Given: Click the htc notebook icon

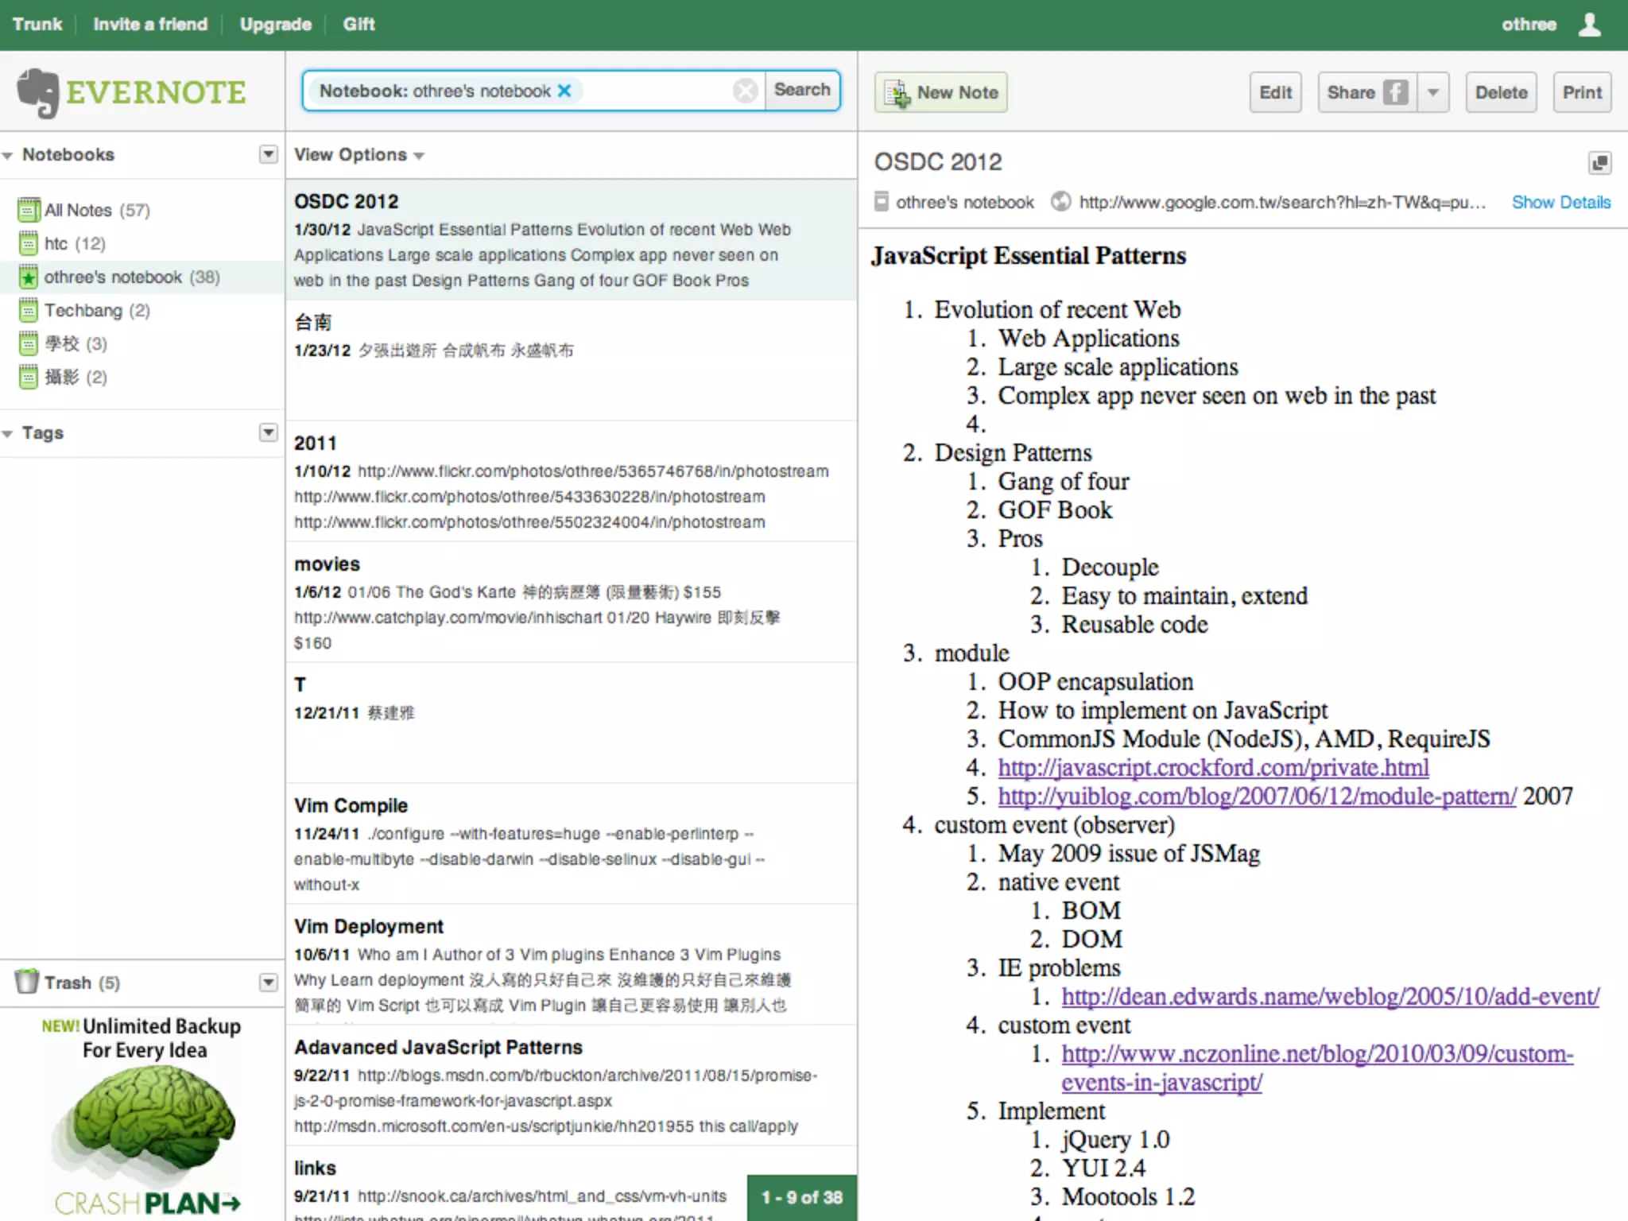Looking at the screenshot, I should 29,243.
